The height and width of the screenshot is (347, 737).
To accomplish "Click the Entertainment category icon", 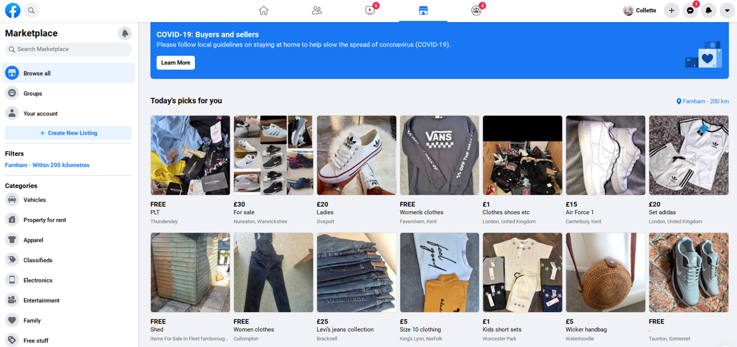I will (12, 300).
